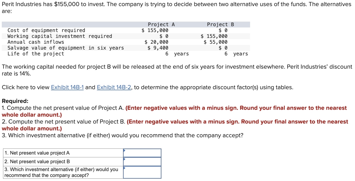Click the Working capital investment required row
Screen dimensions: 355x181
60,36
